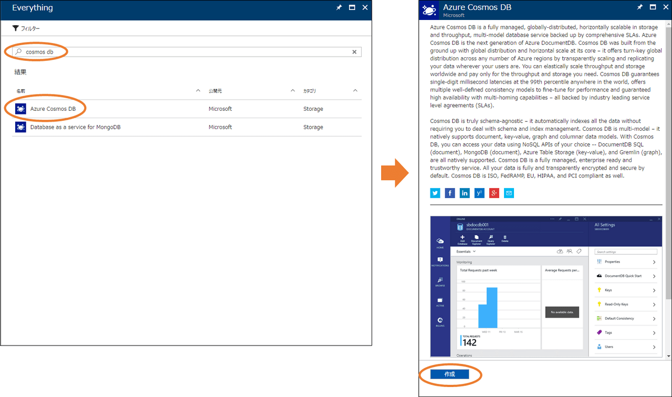
Task: Share Azure Cosmos DB on Google Plus
Action: [x=494, y=193]
